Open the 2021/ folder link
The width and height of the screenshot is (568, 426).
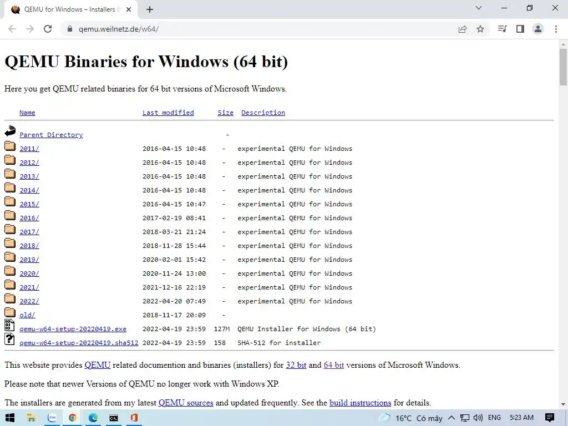[29, 287]
